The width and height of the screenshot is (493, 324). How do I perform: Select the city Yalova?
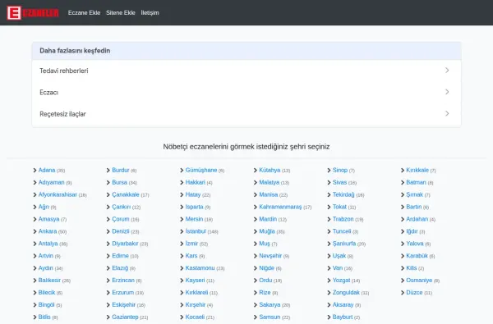coord(415,244)
